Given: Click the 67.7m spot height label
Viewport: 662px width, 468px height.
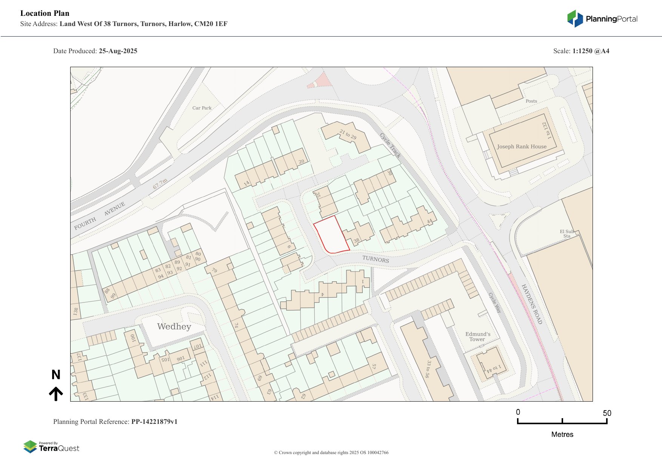Looking at the screenshot, I should pos(160,184).
